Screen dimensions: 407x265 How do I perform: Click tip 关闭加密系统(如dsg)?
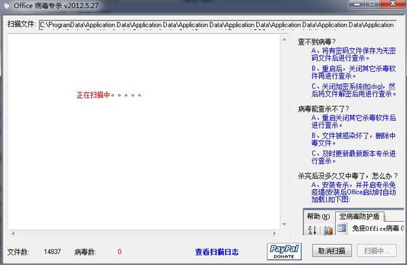(x=353, y=90)
